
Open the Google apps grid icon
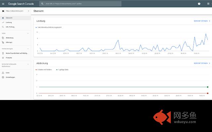208,4
